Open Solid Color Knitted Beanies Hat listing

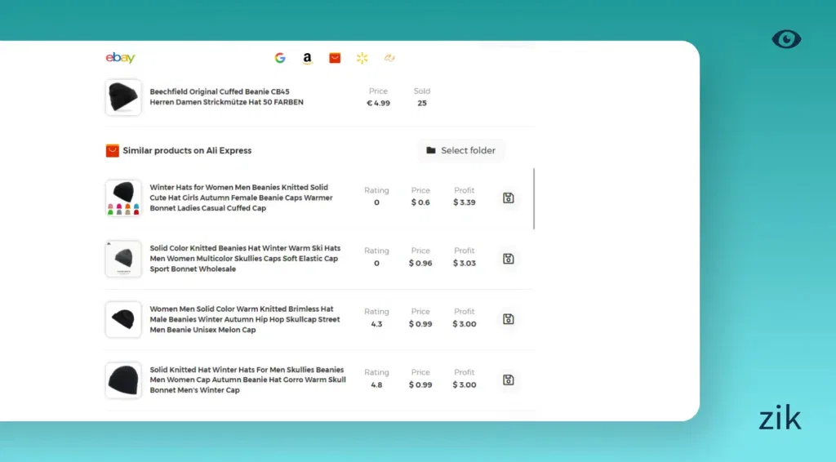point(245,259)
